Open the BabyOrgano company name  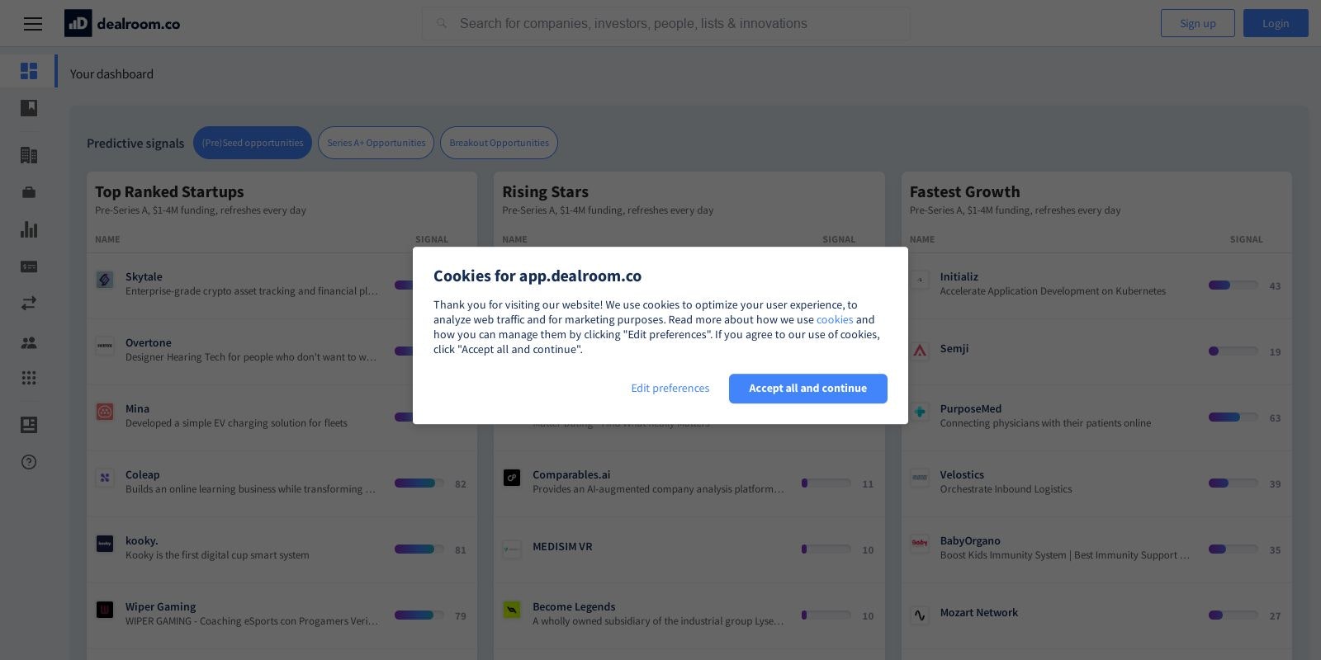(970, 541)
